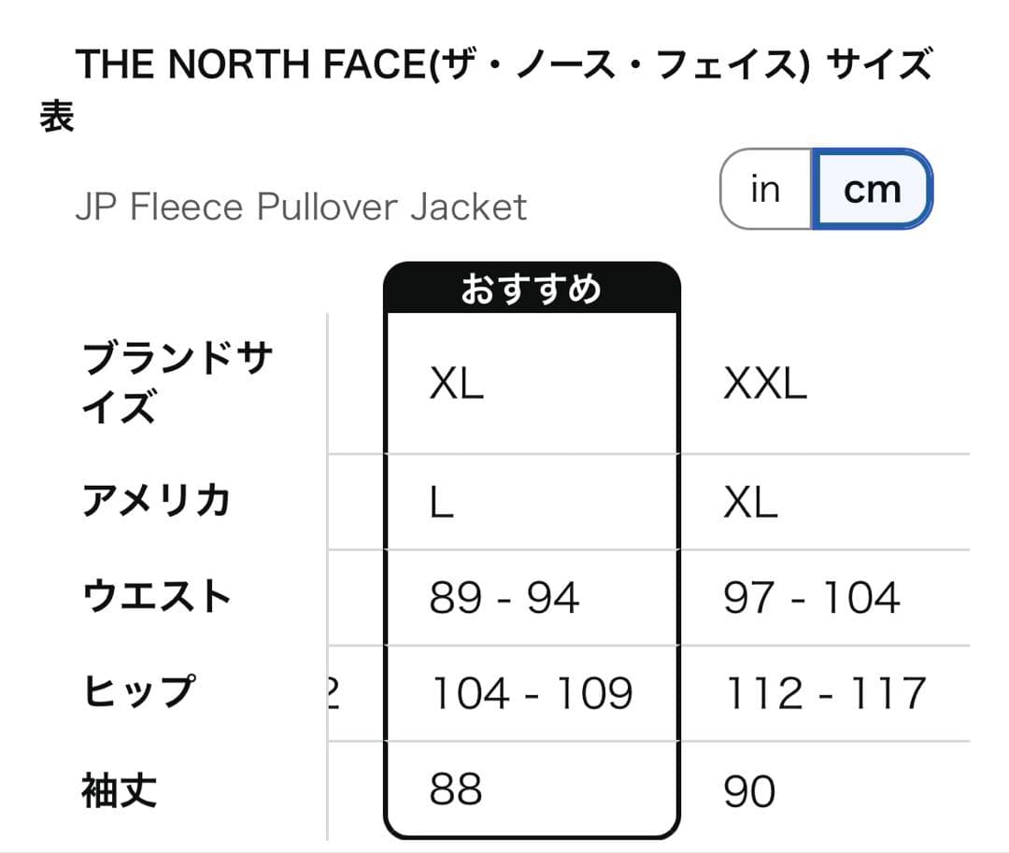The width and height of the screenshot is (1009, 853).
Task: Select the hip value 112 - 117
Action: [826, 693]
